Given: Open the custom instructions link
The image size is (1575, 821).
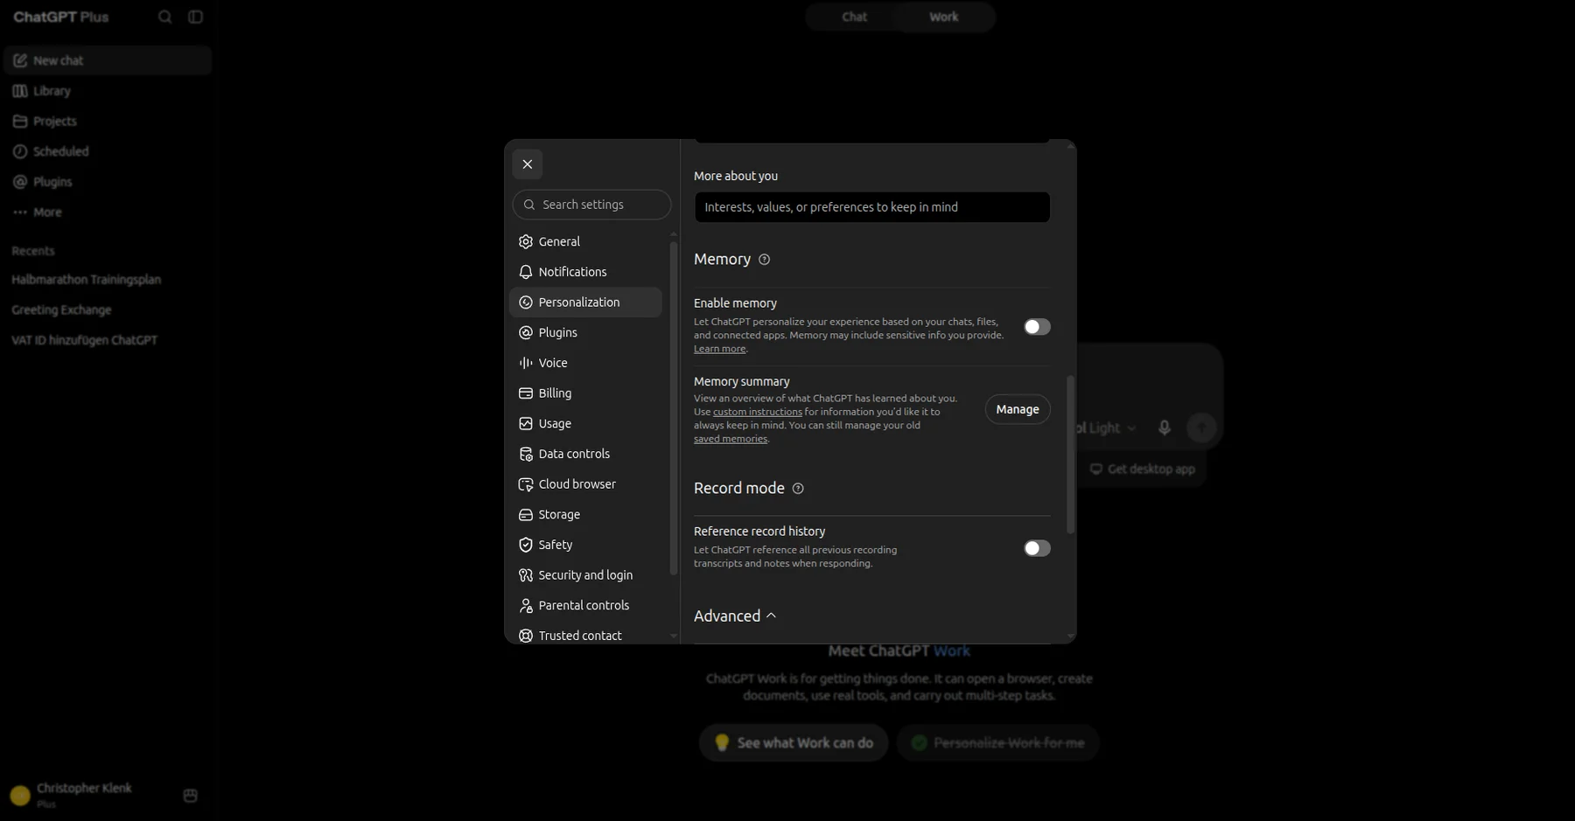Looking at the screenshot, I should point(757,412).
